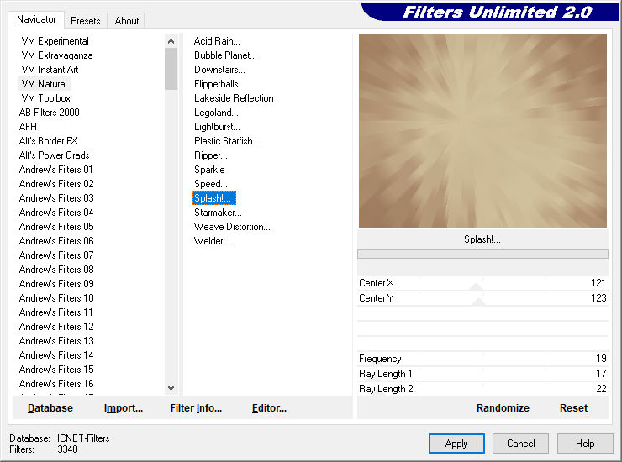The width and height of the screenshot is (622, 462).
Task: Select VM Instant Art category
Action: [50, 70]
